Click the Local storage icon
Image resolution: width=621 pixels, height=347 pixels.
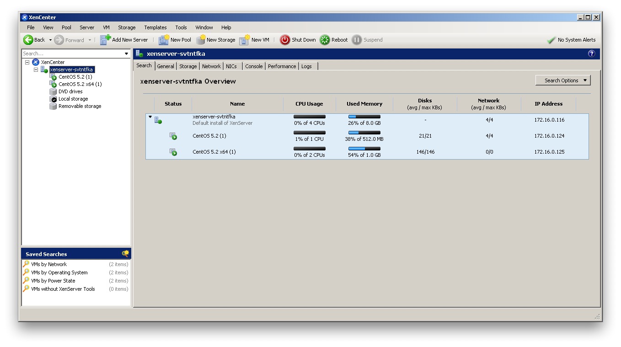tap(53, 99)
